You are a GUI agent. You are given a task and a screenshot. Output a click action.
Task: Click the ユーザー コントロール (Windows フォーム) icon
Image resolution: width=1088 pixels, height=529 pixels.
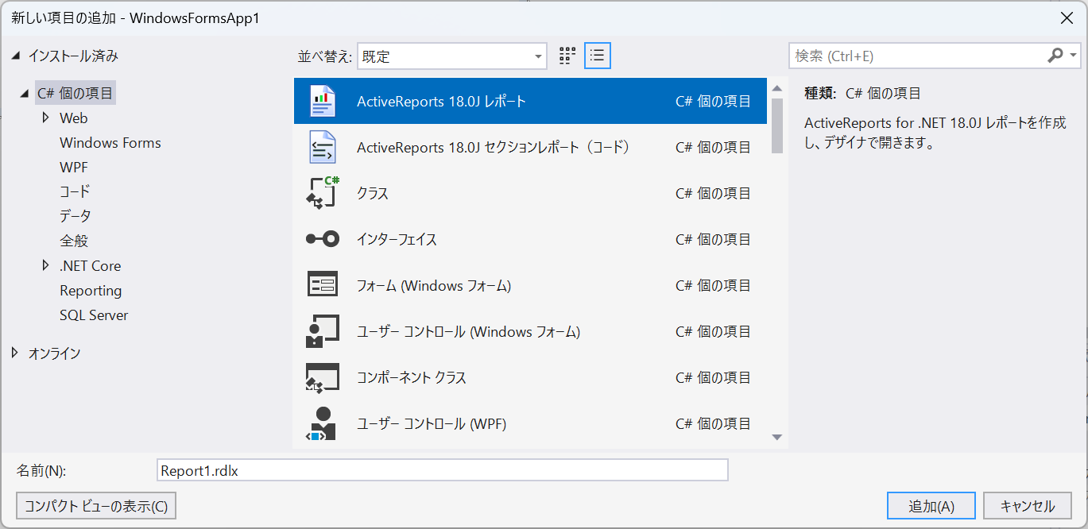pos(322,331)
